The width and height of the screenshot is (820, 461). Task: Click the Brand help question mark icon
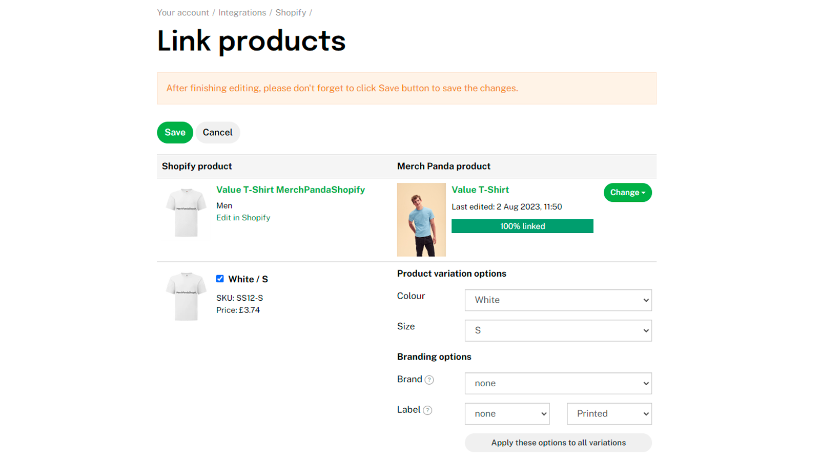[429, 380]
